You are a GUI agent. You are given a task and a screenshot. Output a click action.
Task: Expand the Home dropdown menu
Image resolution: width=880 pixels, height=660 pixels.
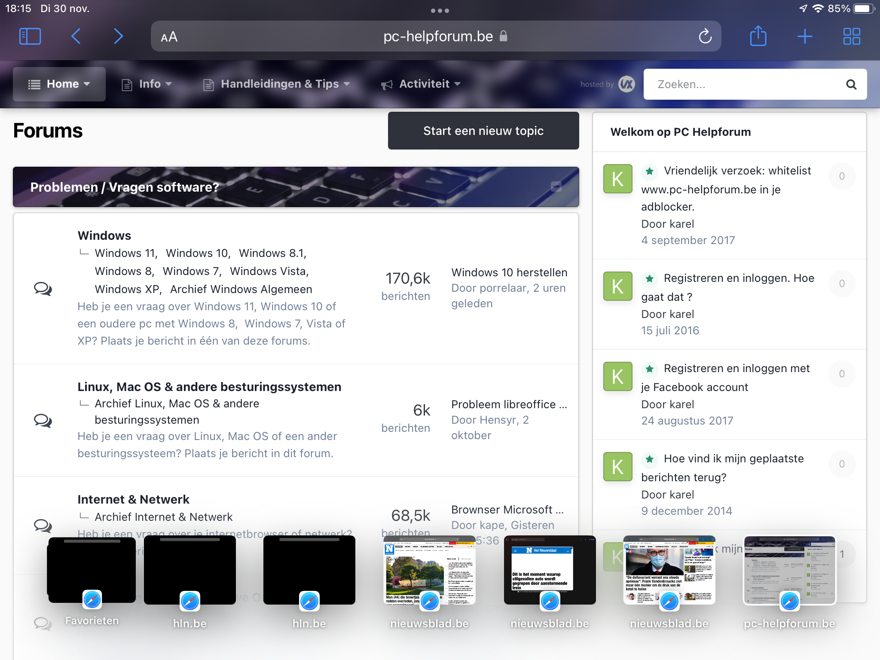tap(59, 84)
